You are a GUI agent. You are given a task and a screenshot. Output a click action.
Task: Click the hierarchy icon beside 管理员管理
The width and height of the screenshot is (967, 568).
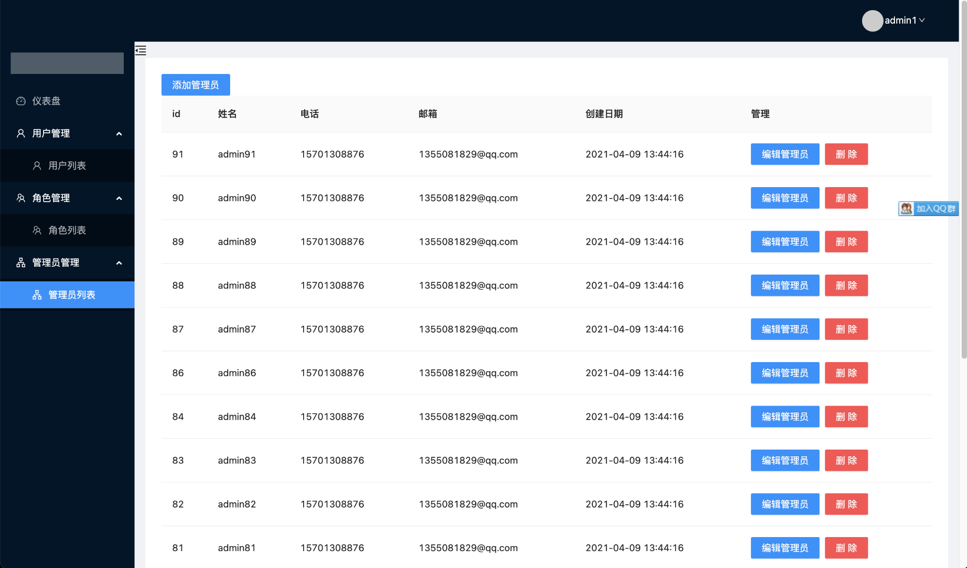(21, 262)
